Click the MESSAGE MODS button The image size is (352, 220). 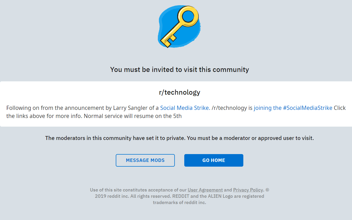pos(145,160)
